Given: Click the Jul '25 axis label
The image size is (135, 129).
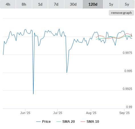Looking at the screenshot, I should pos(58,113).
